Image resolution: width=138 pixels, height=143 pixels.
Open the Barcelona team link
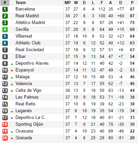25,9
